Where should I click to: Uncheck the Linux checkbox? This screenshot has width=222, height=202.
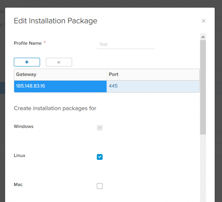click(100, 157)
